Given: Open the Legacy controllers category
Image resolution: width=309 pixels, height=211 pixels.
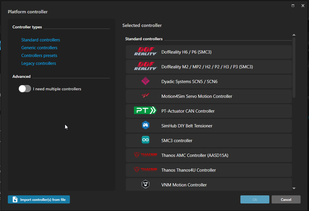Looking at the screenshot, I should pyautogui.click(x=39, y=63).
